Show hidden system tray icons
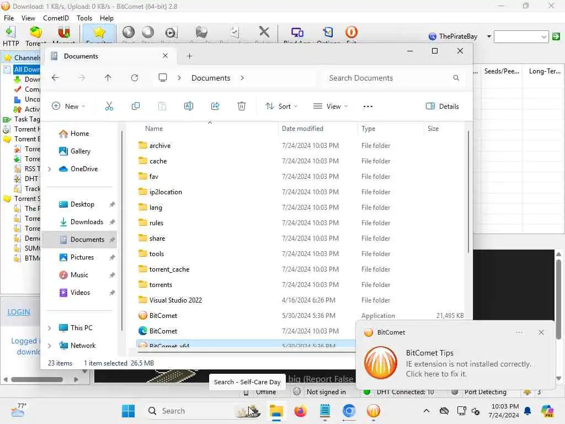 click(x=427, y=411)
